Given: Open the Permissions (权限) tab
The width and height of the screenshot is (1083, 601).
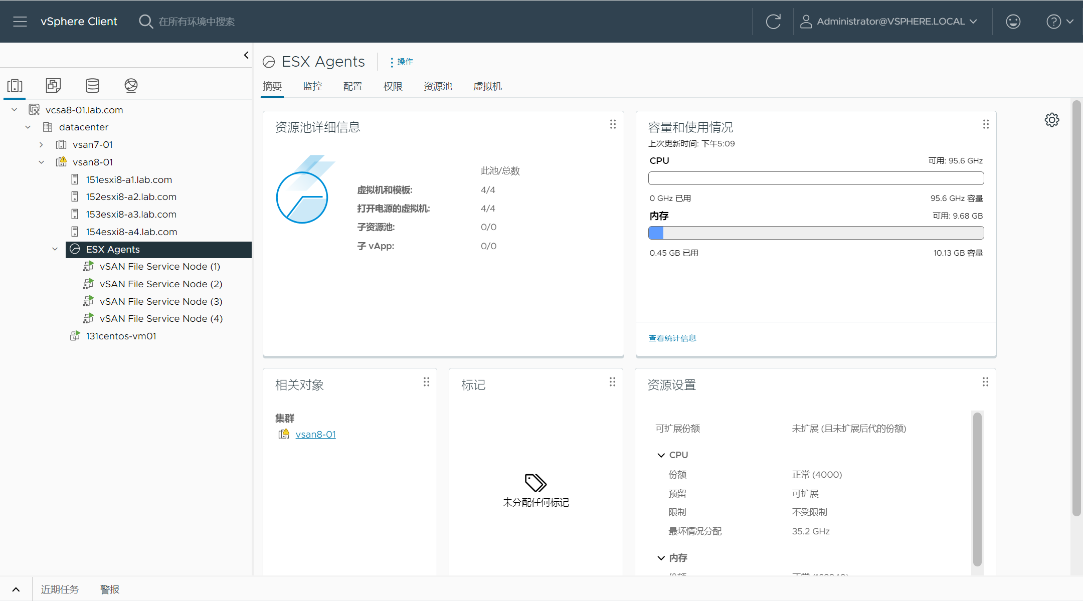Looking at the screenshot, I should click(393, 86).
